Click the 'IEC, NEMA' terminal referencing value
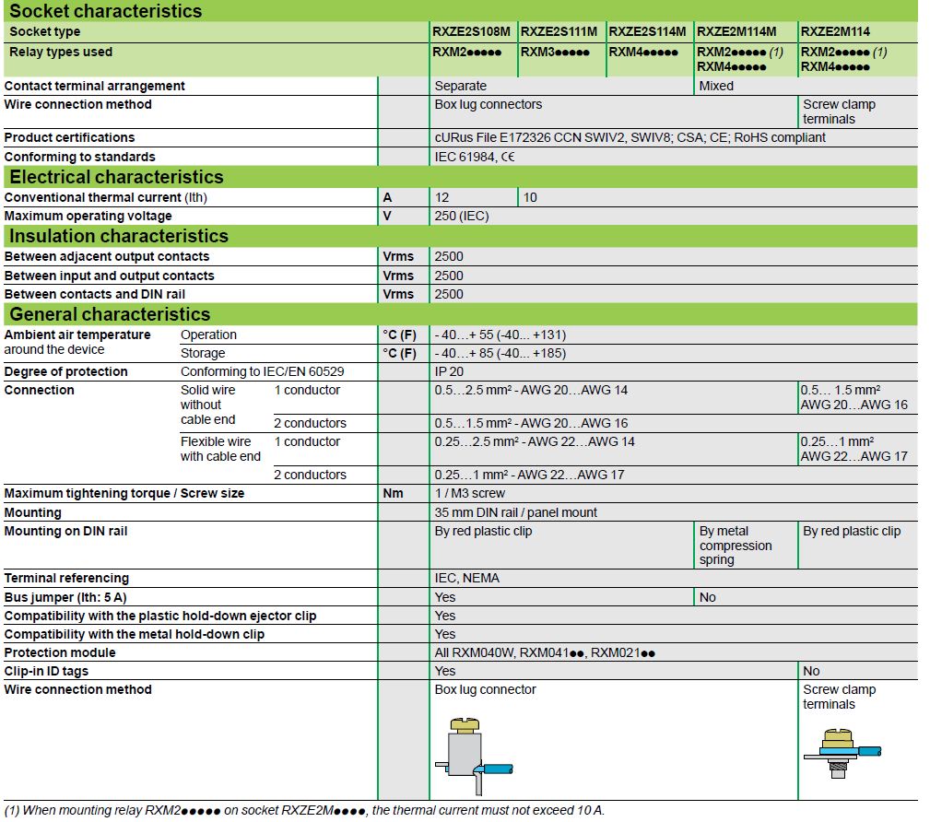This screenshot has width=930, height=822. click(466, 578)
